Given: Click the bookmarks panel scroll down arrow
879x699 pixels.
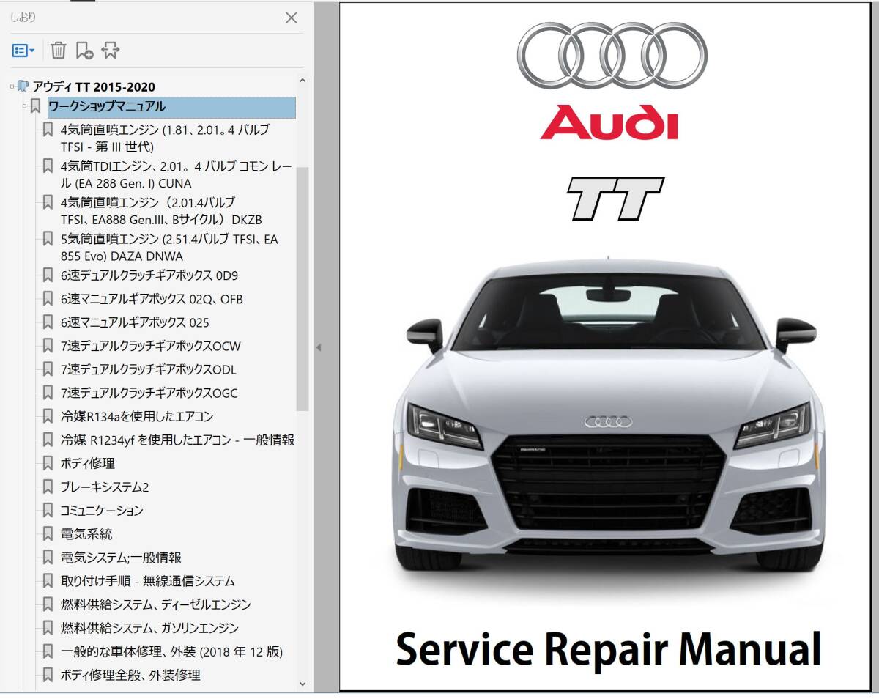Looking at the screenshot, I should (x=303, y=684).
